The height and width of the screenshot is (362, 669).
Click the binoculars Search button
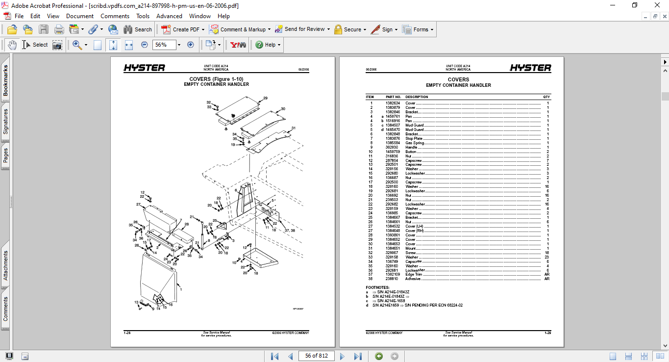click(138, 29)
